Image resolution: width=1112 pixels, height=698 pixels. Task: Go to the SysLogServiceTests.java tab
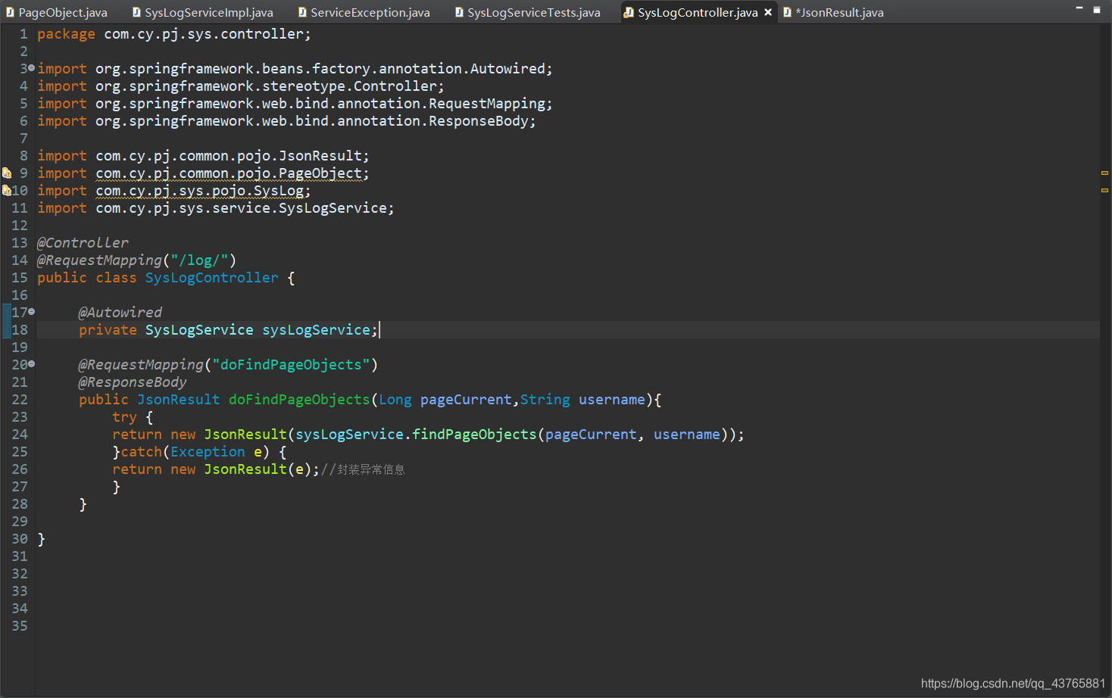pyautogui.click(x=527, y=12)
